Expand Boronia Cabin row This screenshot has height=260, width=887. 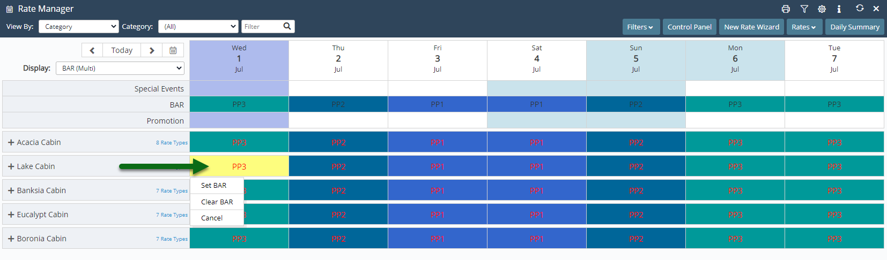coord(11,239)
